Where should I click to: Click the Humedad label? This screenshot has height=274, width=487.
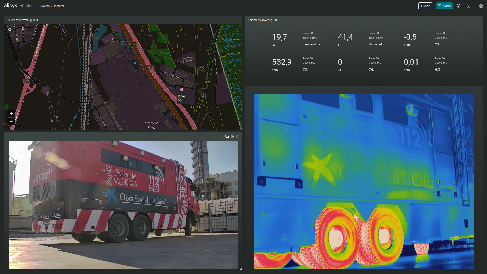click(x=375, y=44)
